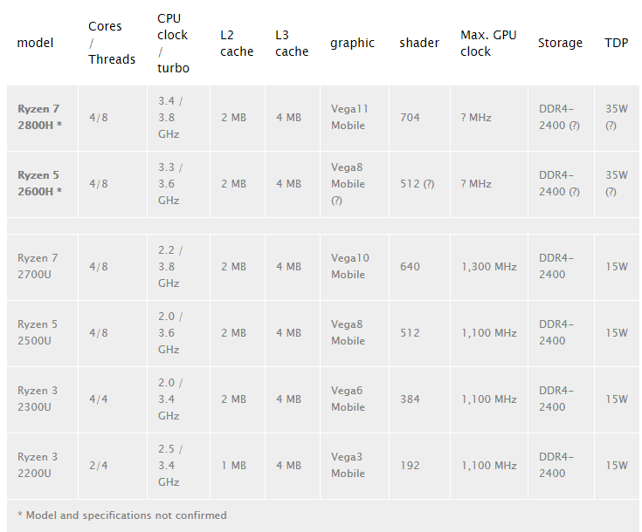This screenshot has width=642, height=532.
Task: Select the "graphic" column header
Action: [x=352, y=43]
